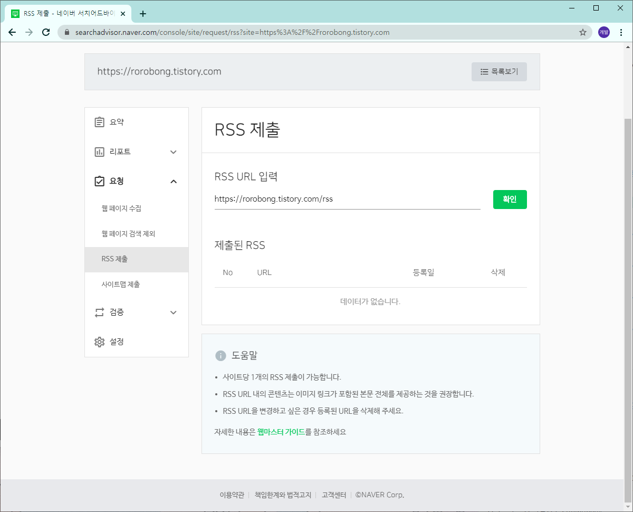Image resolution: width=633 pixels, height=512 pixels.
Task: Click the URL column header
Action: point(264,273)
